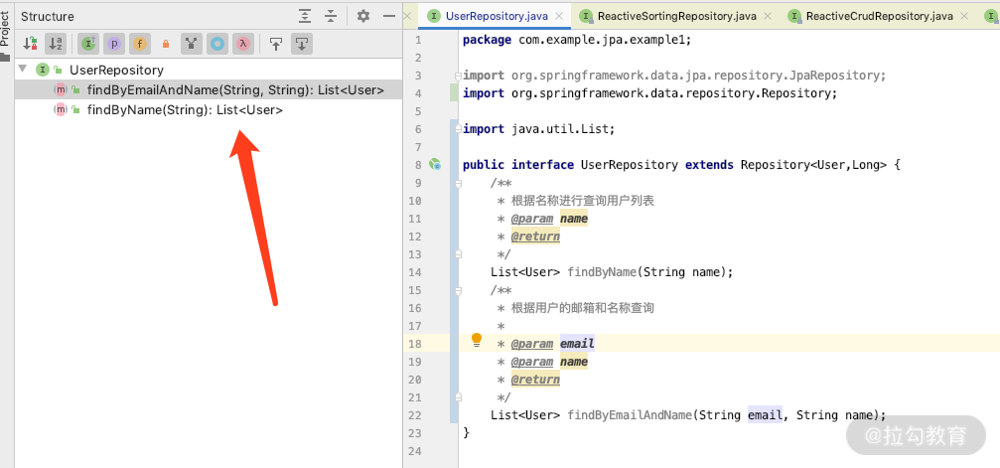Click interface icon on ReactiveCrudRepository.java tab
This screenshot has height=468, width=1000.
click(x=794, y=16)
